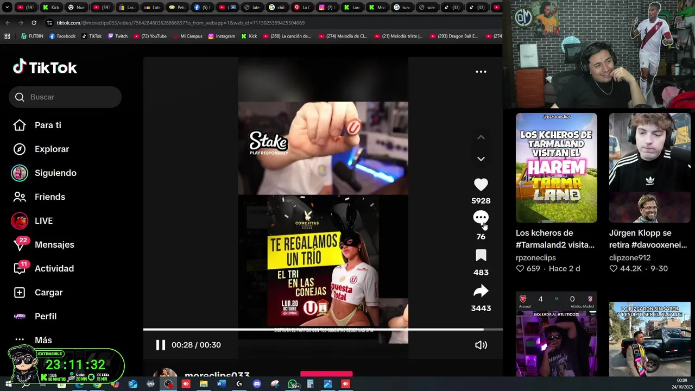Viewport: 695px width, 391px height.
Task: Open the browser apps grid icon
Action: click(x=7, y=36)
